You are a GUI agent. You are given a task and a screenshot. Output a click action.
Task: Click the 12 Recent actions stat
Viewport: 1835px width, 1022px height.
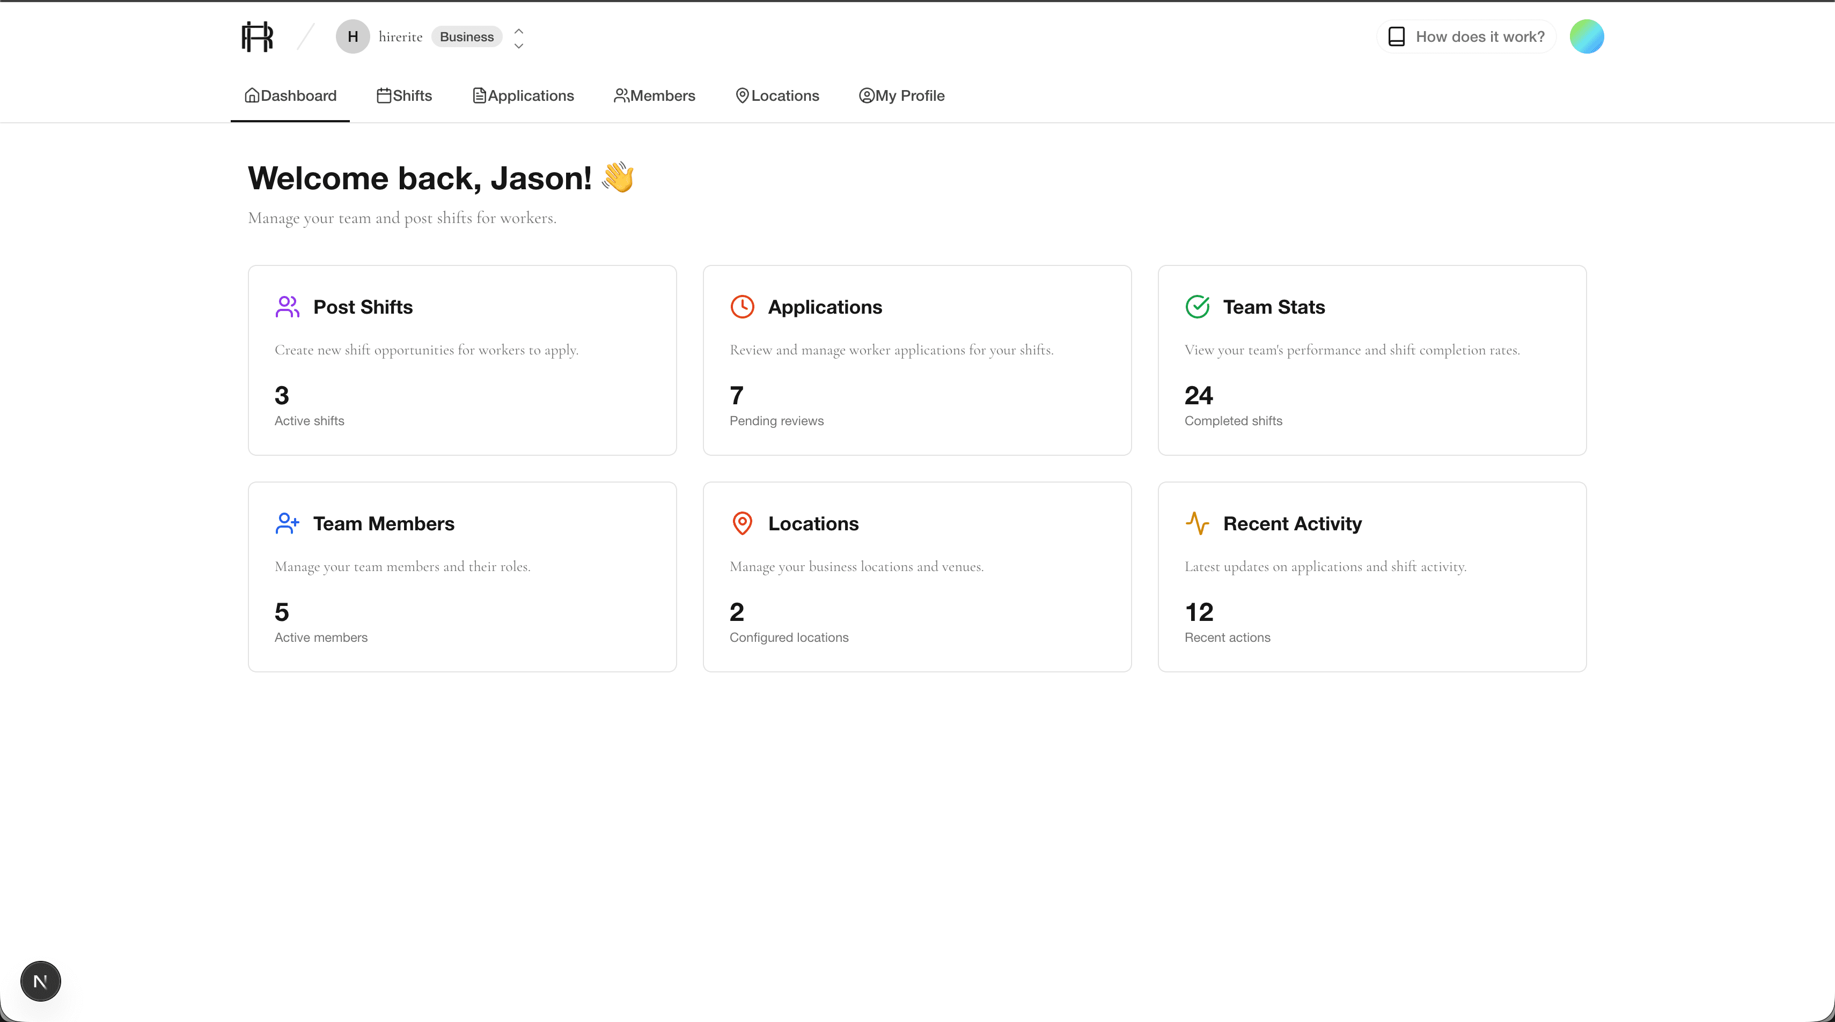tap(1199, 612)
